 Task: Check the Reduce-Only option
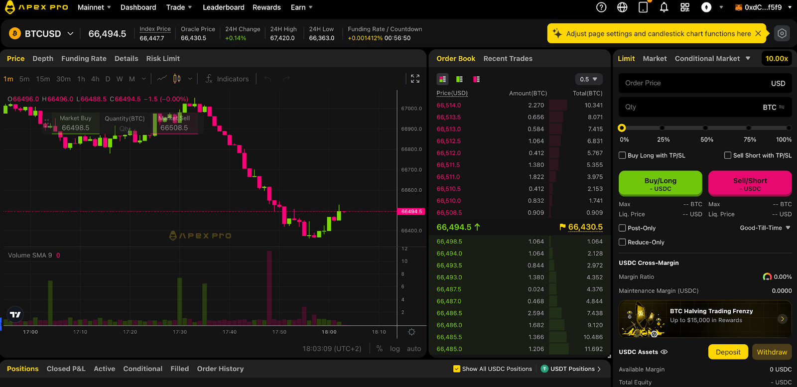[x=622, y=242]
